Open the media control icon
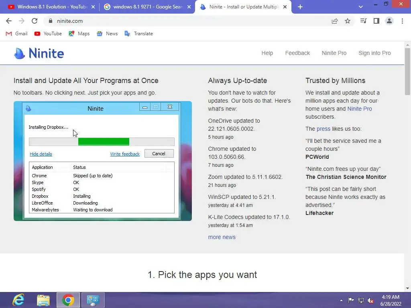 pos(363,21)
